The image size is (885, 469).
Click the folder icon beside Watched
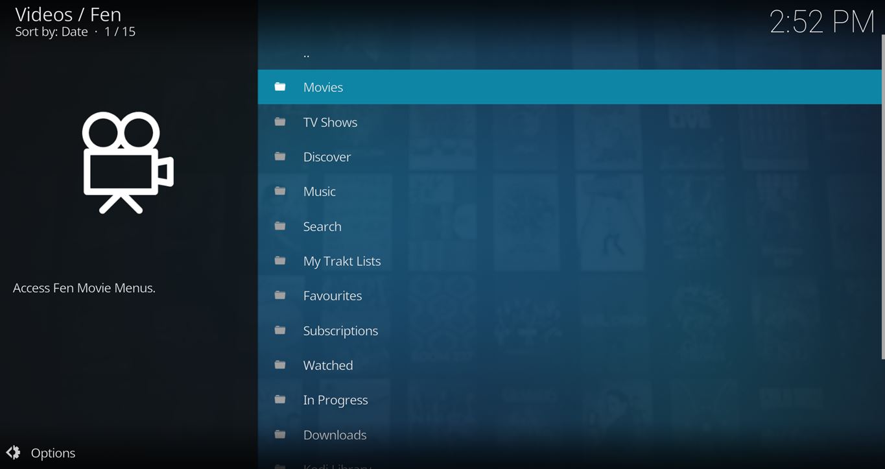click(x=280, y=365)
